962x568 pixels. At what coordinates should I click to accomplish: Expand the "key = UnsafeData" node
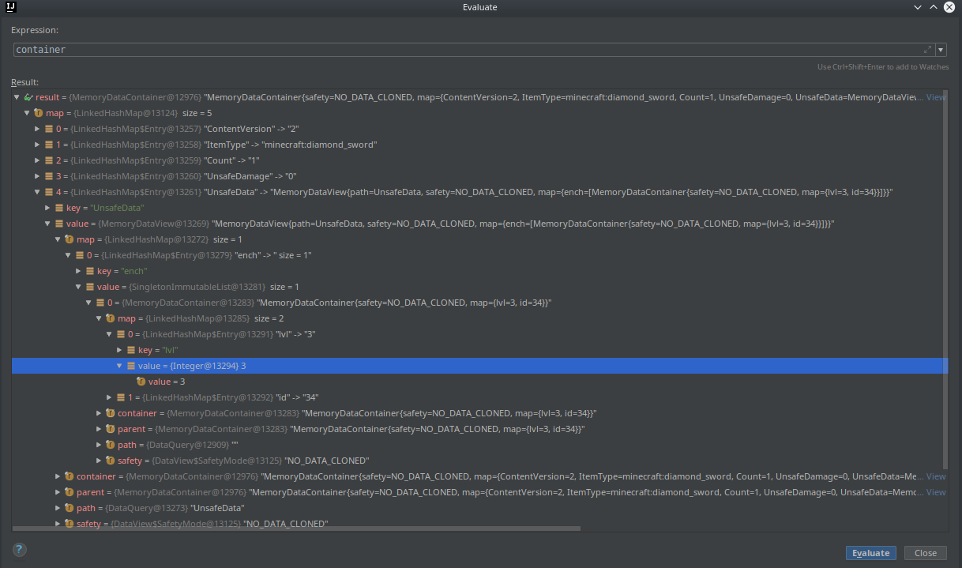pos(47,207)
